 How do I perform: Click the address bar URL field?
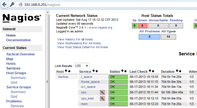109,5
